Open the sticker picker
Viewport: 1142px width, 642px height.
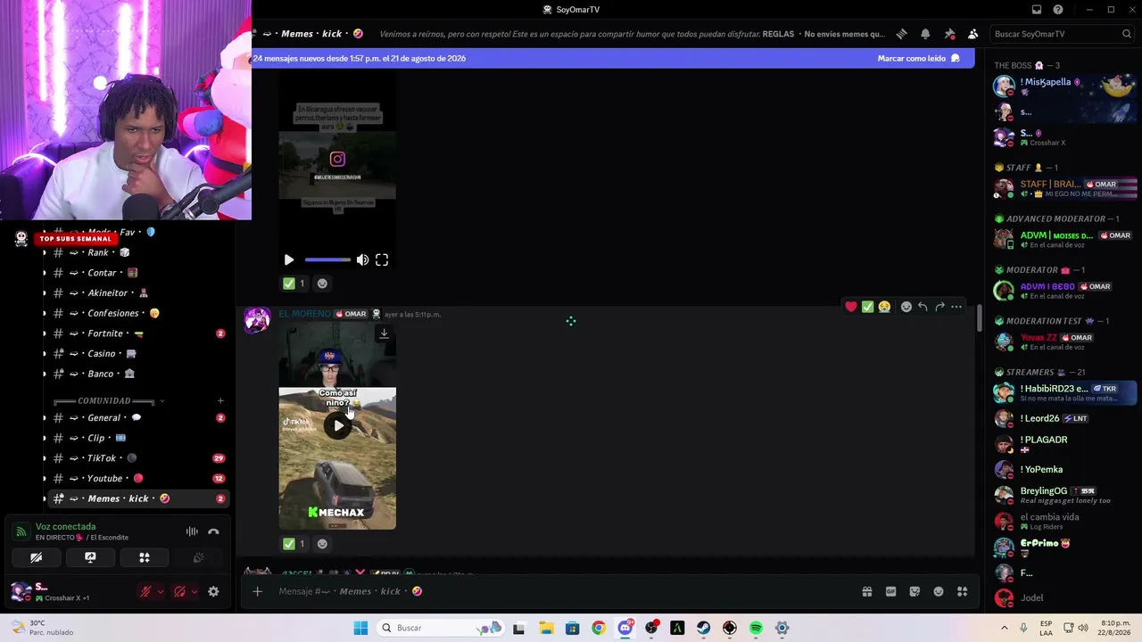(x=914, y=591)
